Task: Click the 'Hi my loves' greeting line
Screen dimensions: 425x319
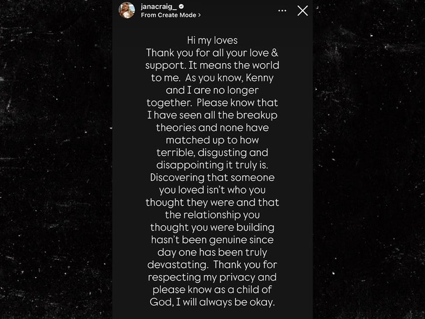Action: (212, 40)
